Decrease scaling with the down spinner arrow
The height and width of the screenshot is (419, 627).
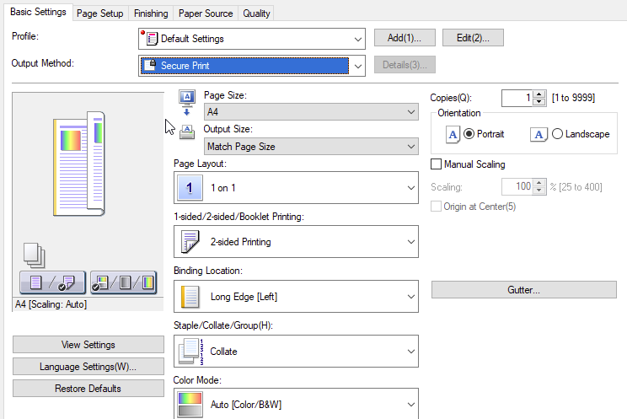pos(539,191)
